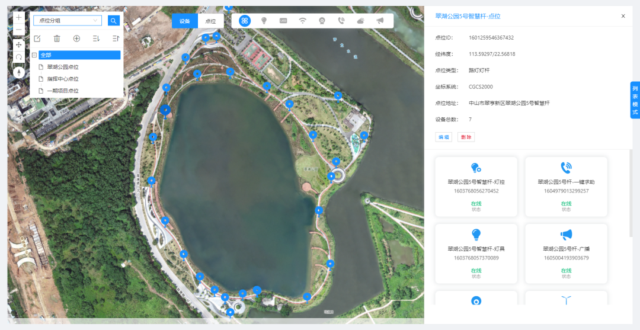Reset map orientation with the compass icon
The width and height of the screenshot is (640, 330).
click(x=19, y=72)
